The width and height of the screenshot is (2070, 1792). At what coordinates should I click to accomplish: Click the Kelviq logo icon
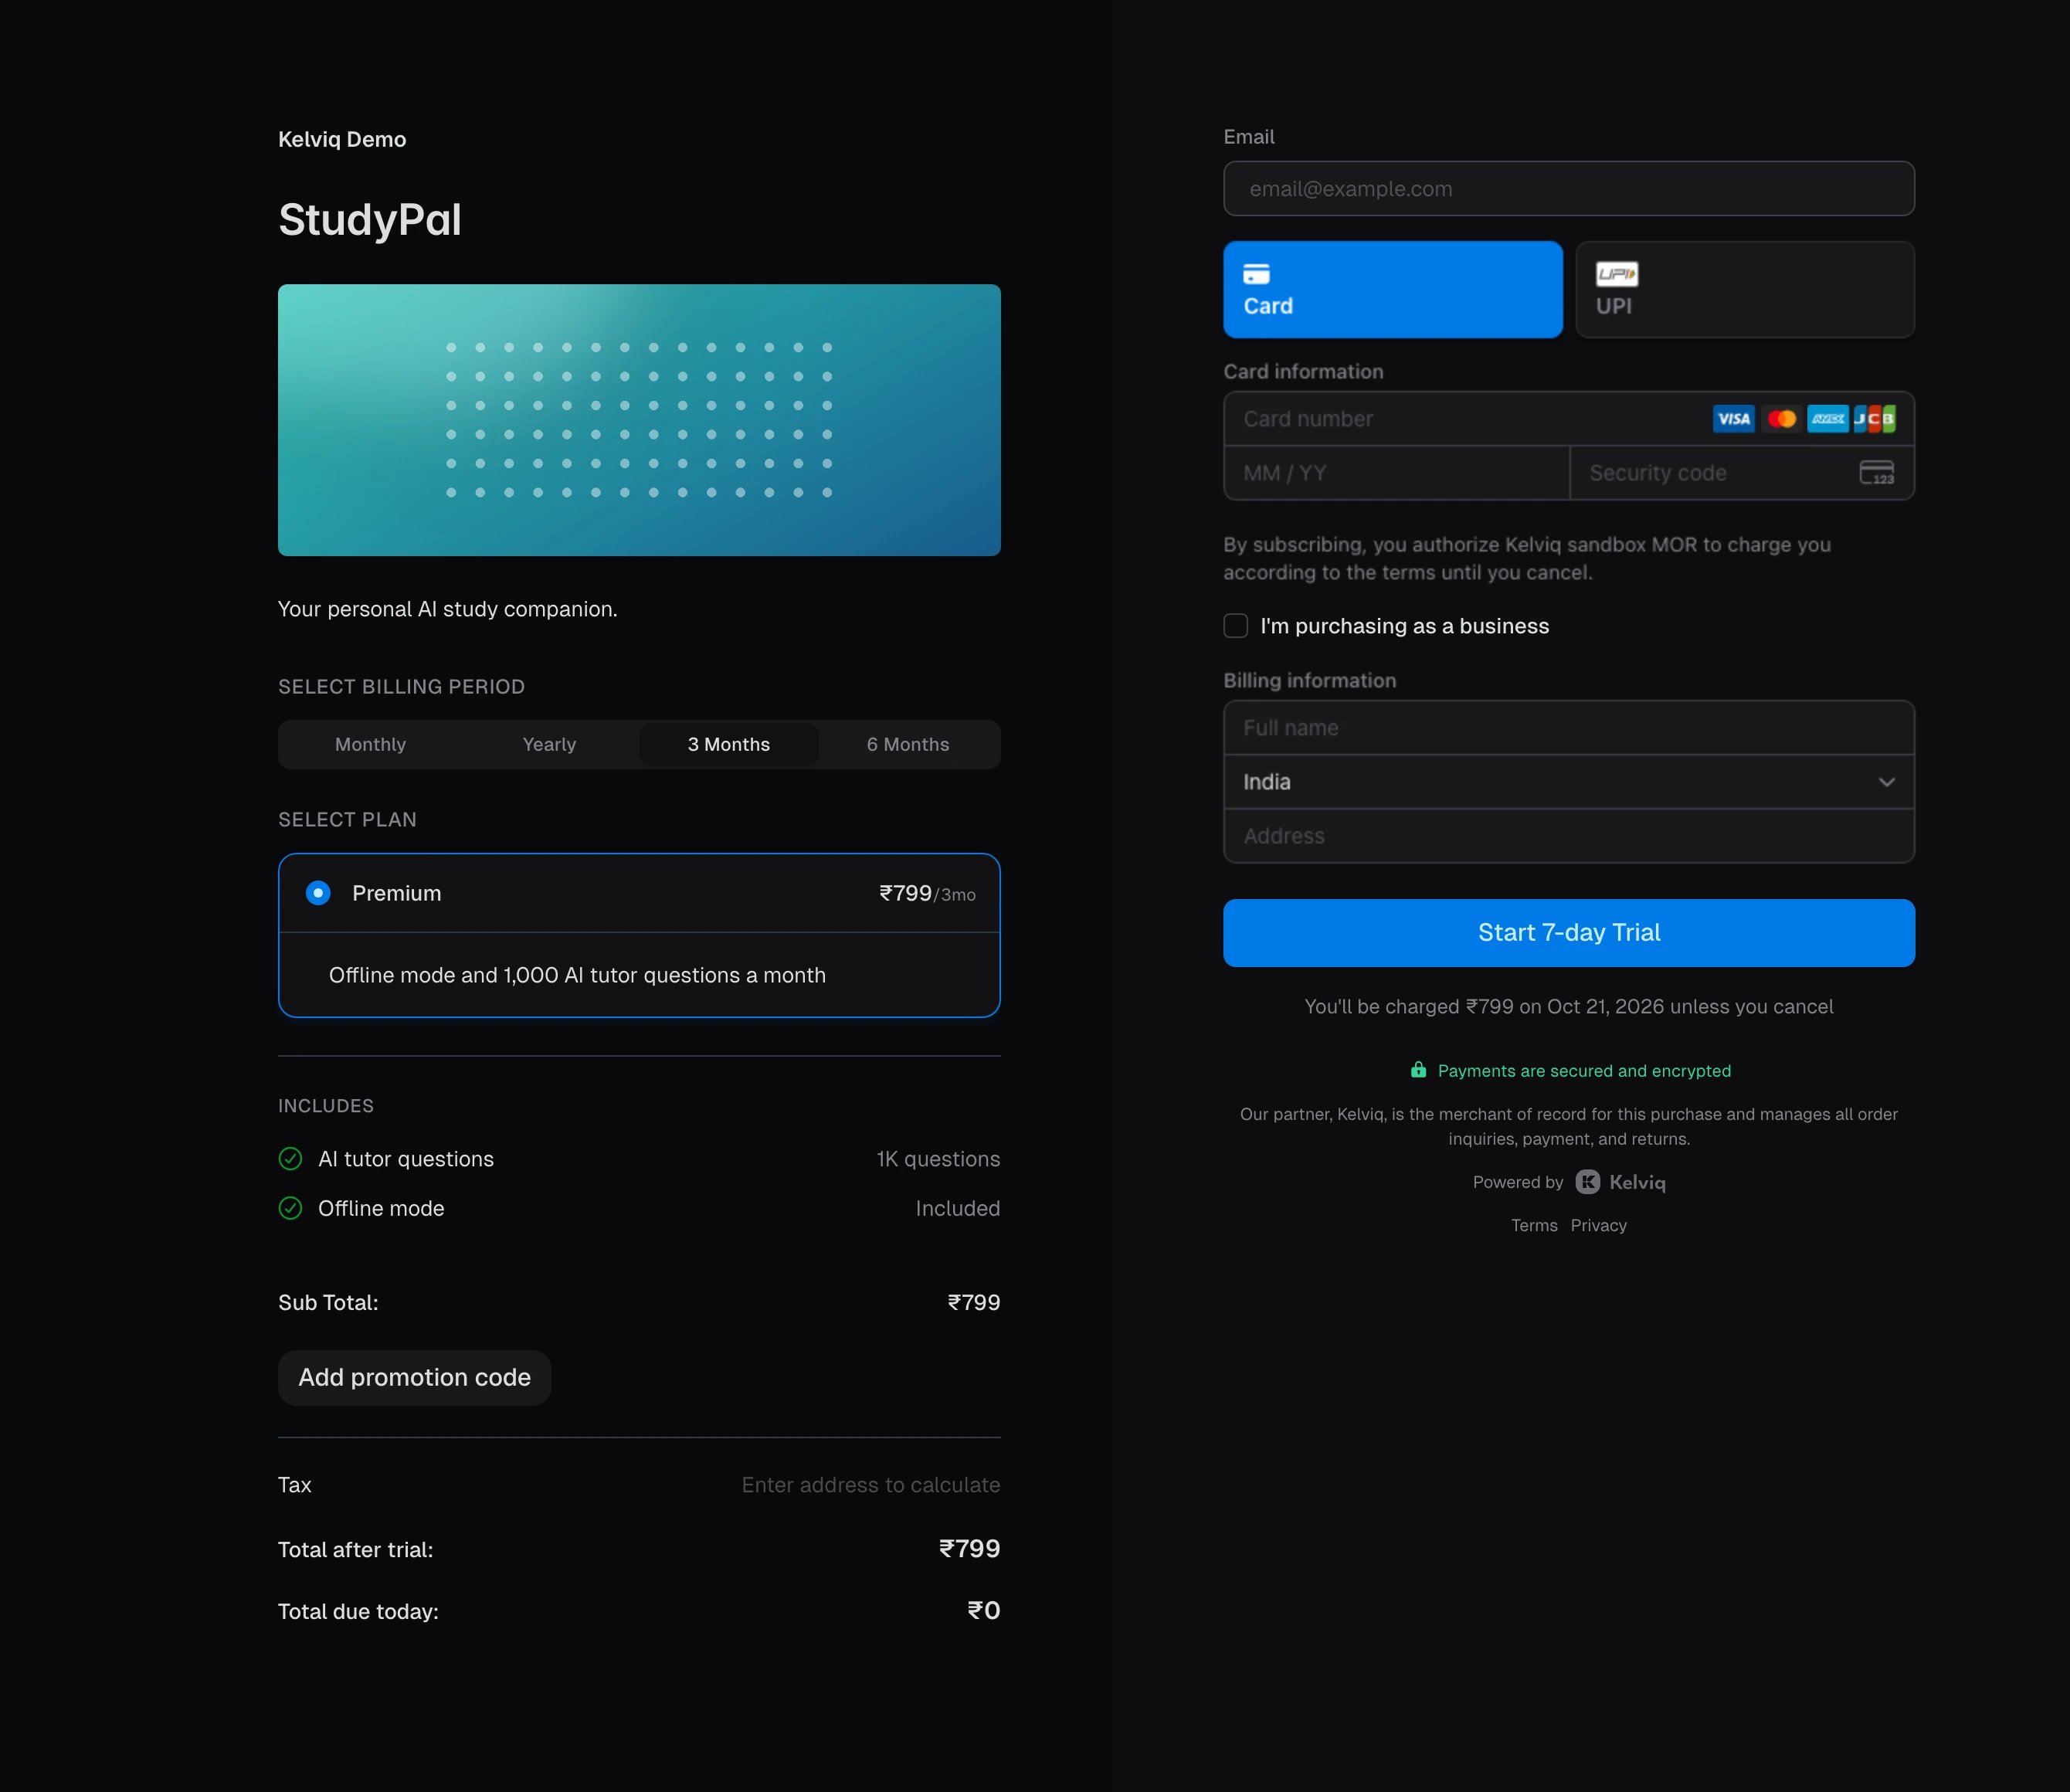pos(1588,1182)
